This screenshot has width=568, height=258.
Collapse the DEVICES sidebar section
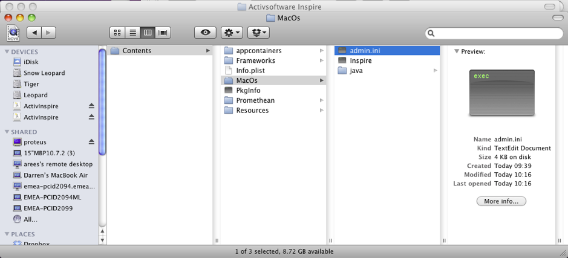click(7, 52)
